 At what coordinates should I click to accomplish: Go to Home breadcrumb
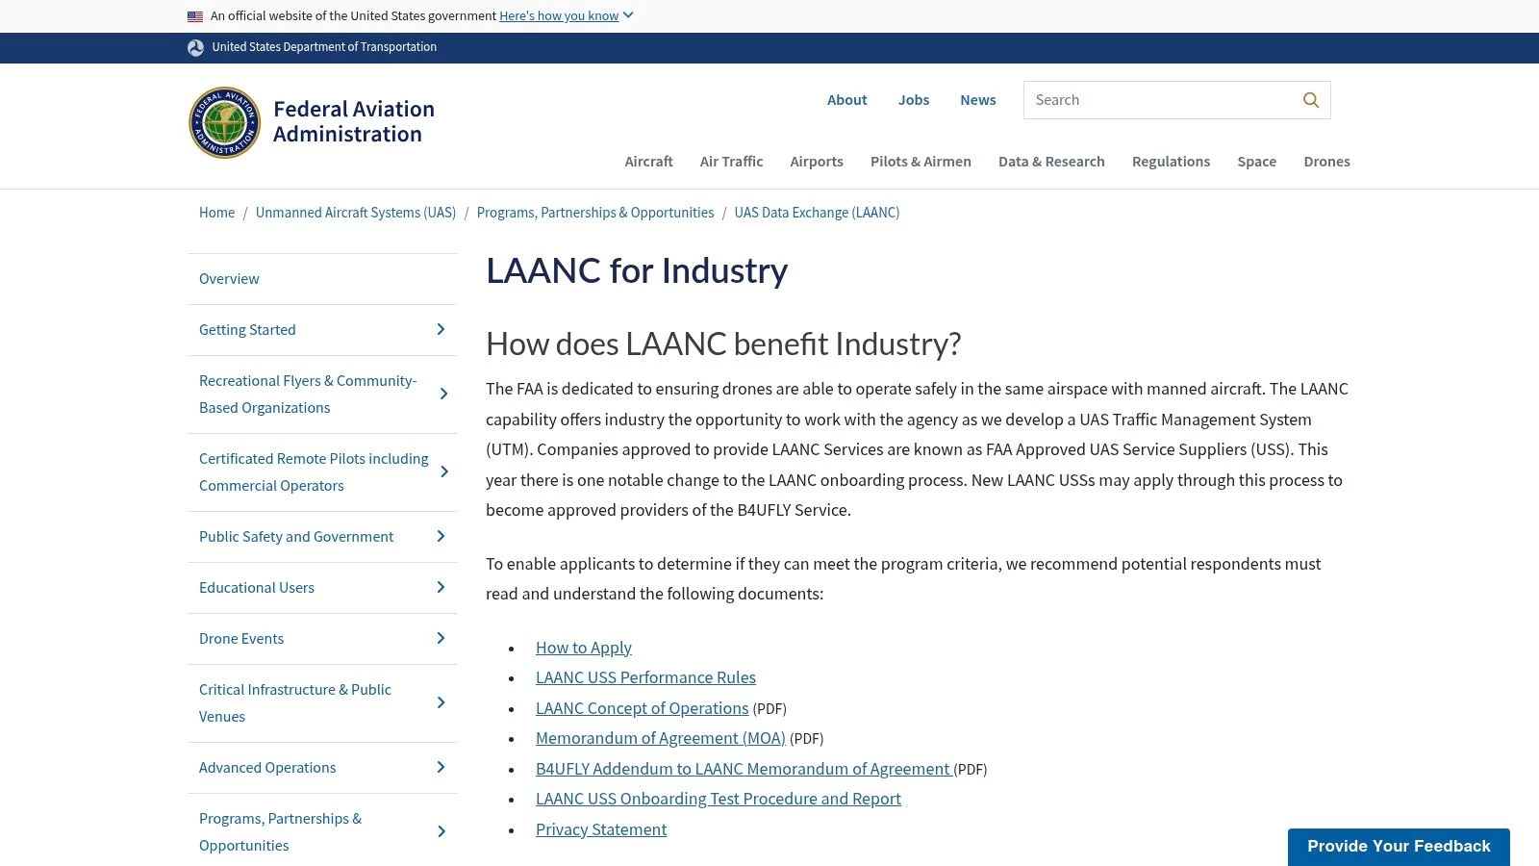(216, 213)
